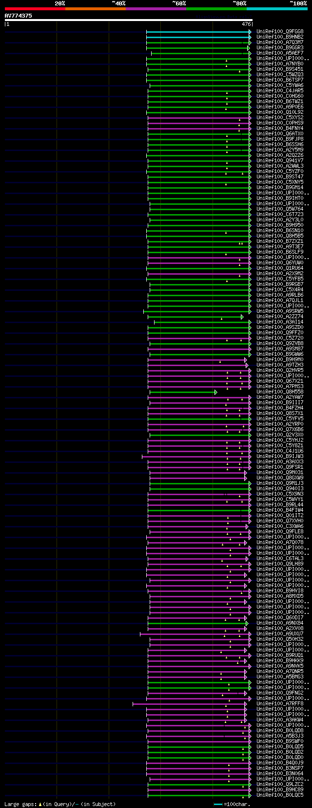Viewport: 312px width, 808px height.
Task: Select the UniRef100_B4FIW4 label
Action: pos(280,510)
